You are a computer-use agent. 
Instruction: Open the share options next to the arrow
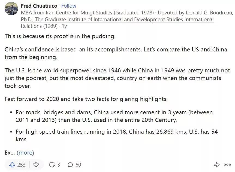[x=217, y=165]
